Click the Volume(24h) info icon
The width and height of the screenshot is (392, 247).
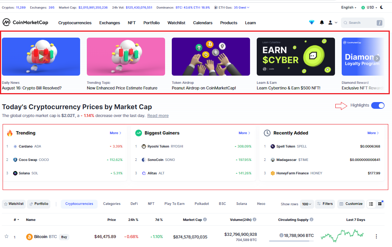255,219
